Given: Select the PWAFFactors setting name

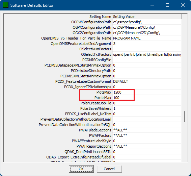Looking at the screenshot, I should coord(100,135).
